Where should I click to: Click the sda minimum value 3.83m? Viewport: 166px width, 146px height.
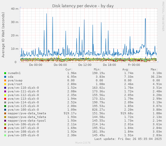click(x=100, y=77)
